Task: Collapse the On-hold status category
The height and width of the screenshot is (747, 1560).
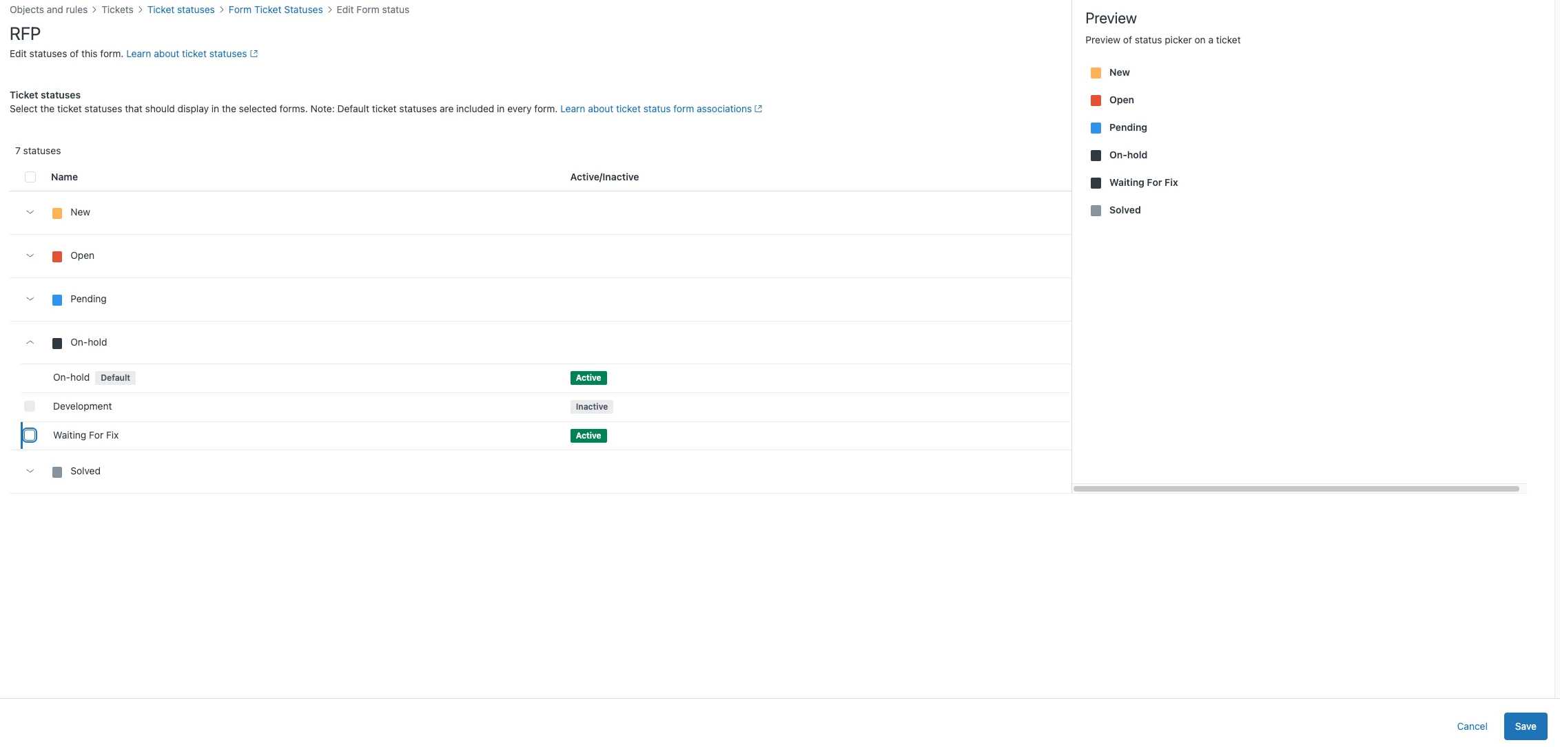Action: [30, 342]
